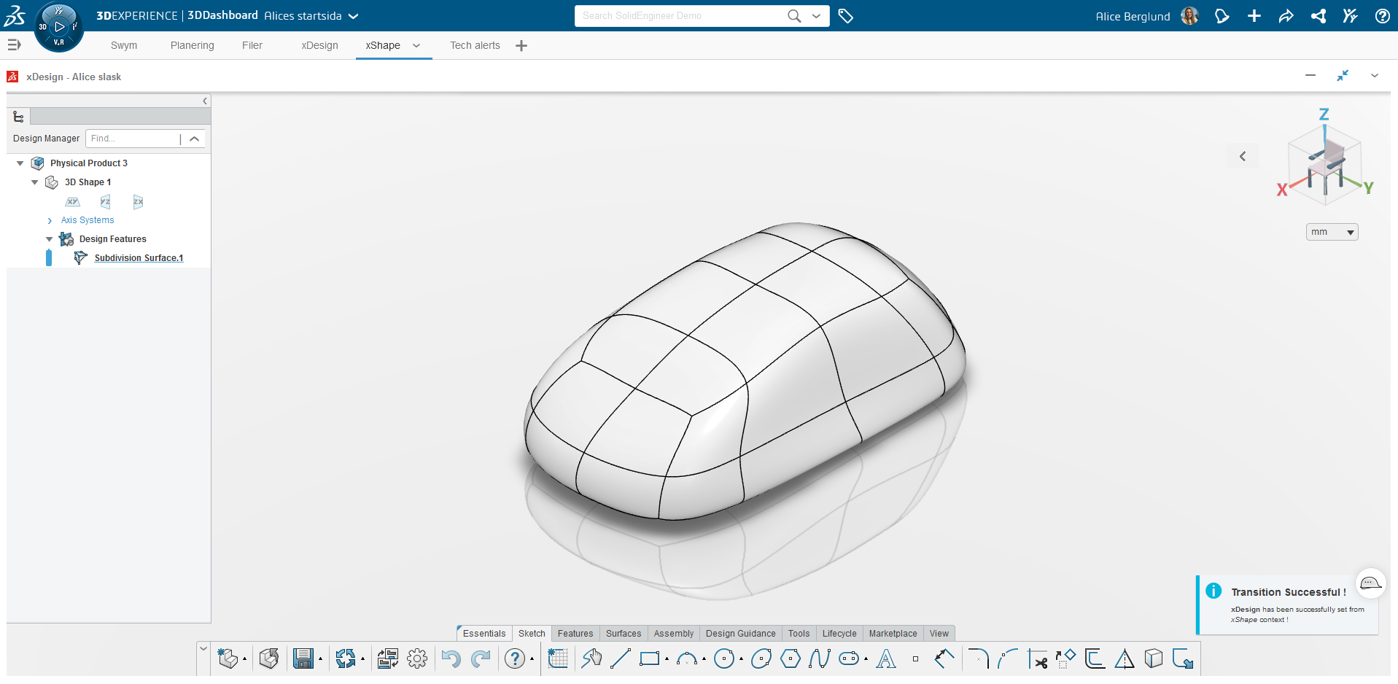Screen dimensions: 1398x684
Task: Save the design with floppy disk icon
Action: click(303, 658)
